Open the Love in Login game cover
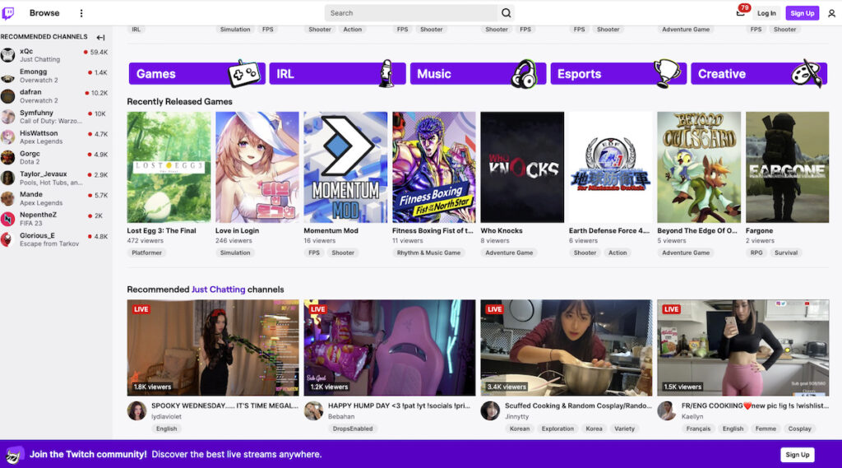The width and height of the screenshot is (842, 468). (257, 167)
